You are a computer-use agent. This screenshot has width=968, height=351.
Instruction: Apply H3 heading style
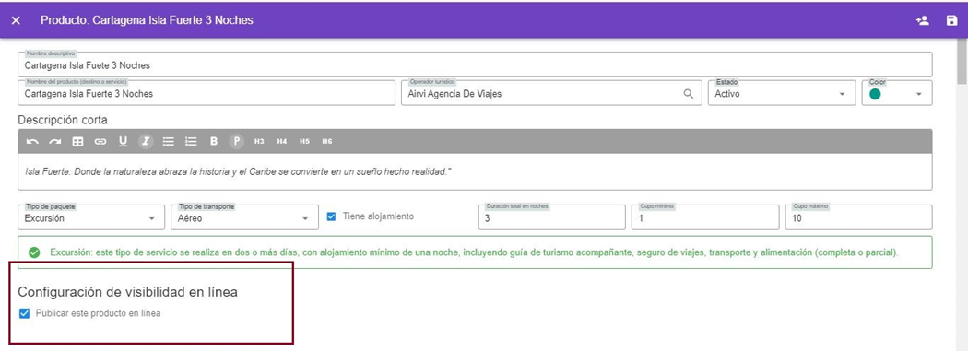coord(259,141)
